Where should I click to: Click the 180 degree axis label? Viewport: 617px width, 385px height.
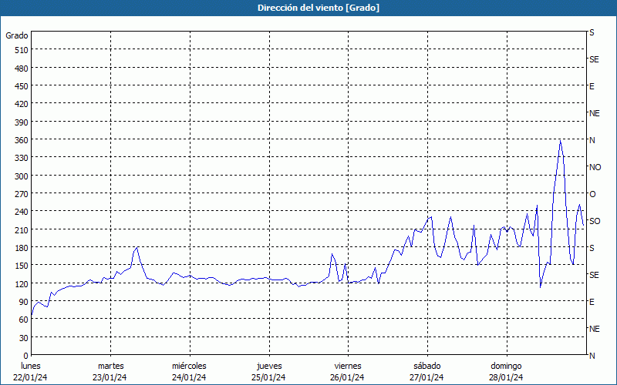coord(22,248)
